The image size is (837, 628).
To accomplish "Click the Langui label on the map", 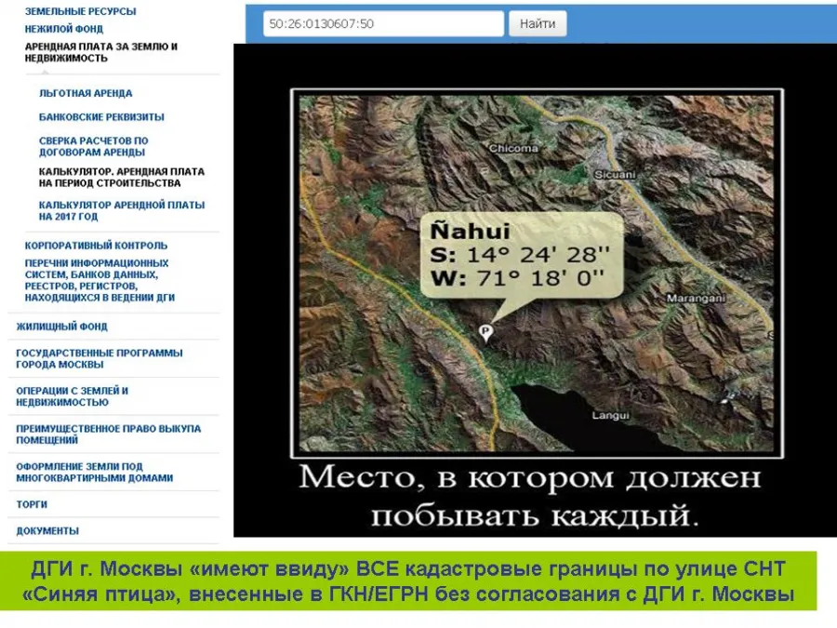I will pos(610,416).
